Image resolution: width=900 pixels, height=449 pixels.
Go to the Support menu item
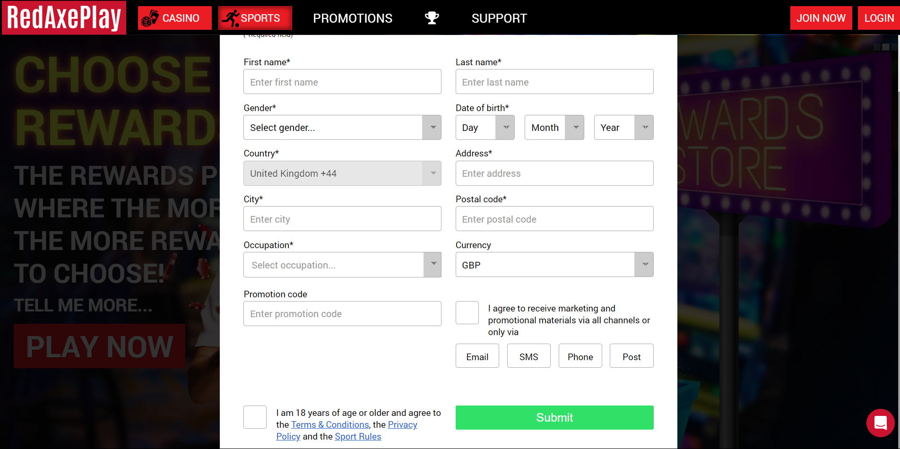(499, 18)
